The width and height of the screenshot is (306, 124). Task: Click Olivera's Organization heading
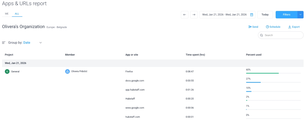(23, 26)
